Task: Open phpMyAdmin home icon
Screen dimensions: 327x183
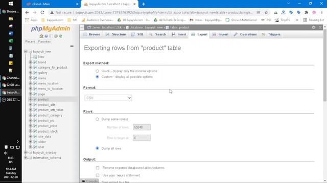Action: [x=41, y=36]
